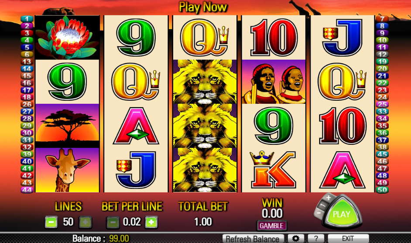Open the settings gear icon

pyautogui.click(x=296, y=239)
